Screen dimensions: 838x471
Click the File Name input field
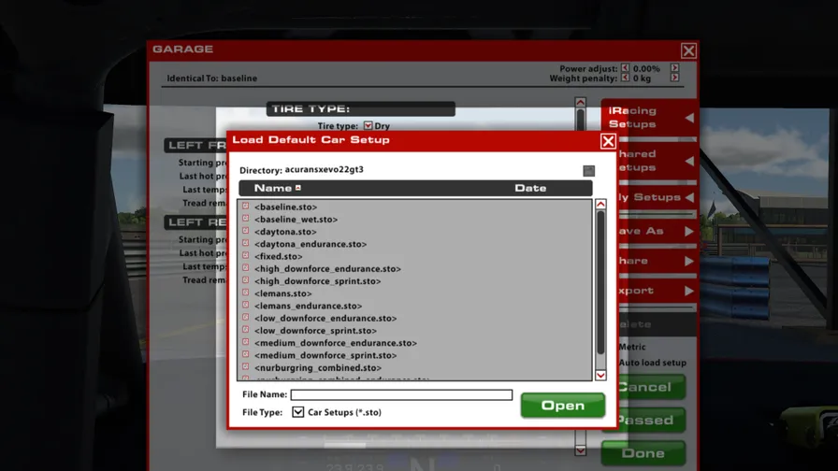click(x=401, y=394)
